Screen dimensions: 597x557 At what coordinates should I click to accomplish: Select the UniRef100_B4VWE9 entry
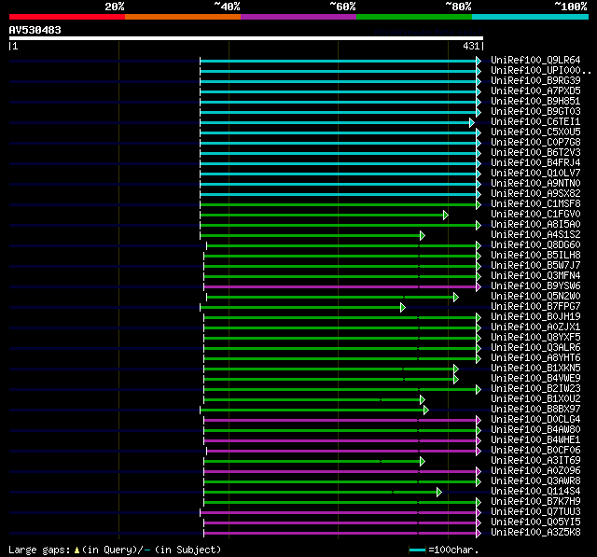[x=535, y=379]
